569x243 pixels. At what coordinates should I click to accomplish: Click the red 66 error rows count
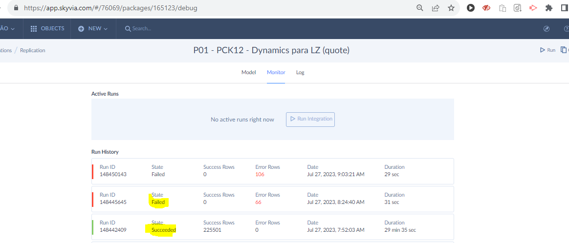pos(259,202)
